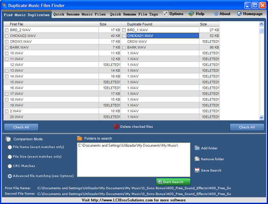Click Remove folder

(x=209, y=159)
